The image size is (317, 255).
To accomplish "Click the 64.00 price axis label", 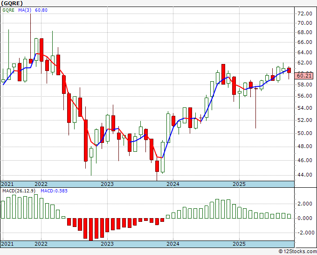I will (x=305, y=52).
